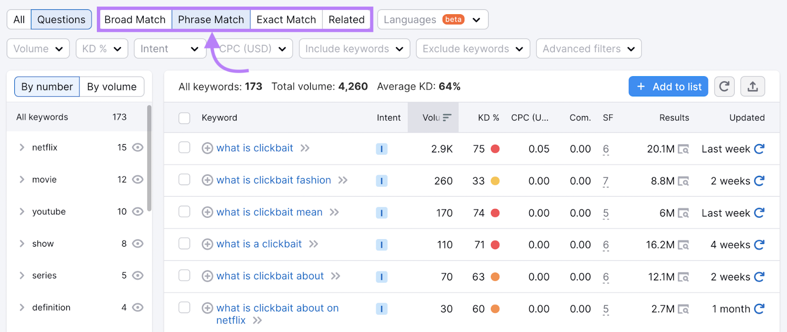Toggle eye icon for netflix group
Screen dimensions: 787x332
coord(138,148)
